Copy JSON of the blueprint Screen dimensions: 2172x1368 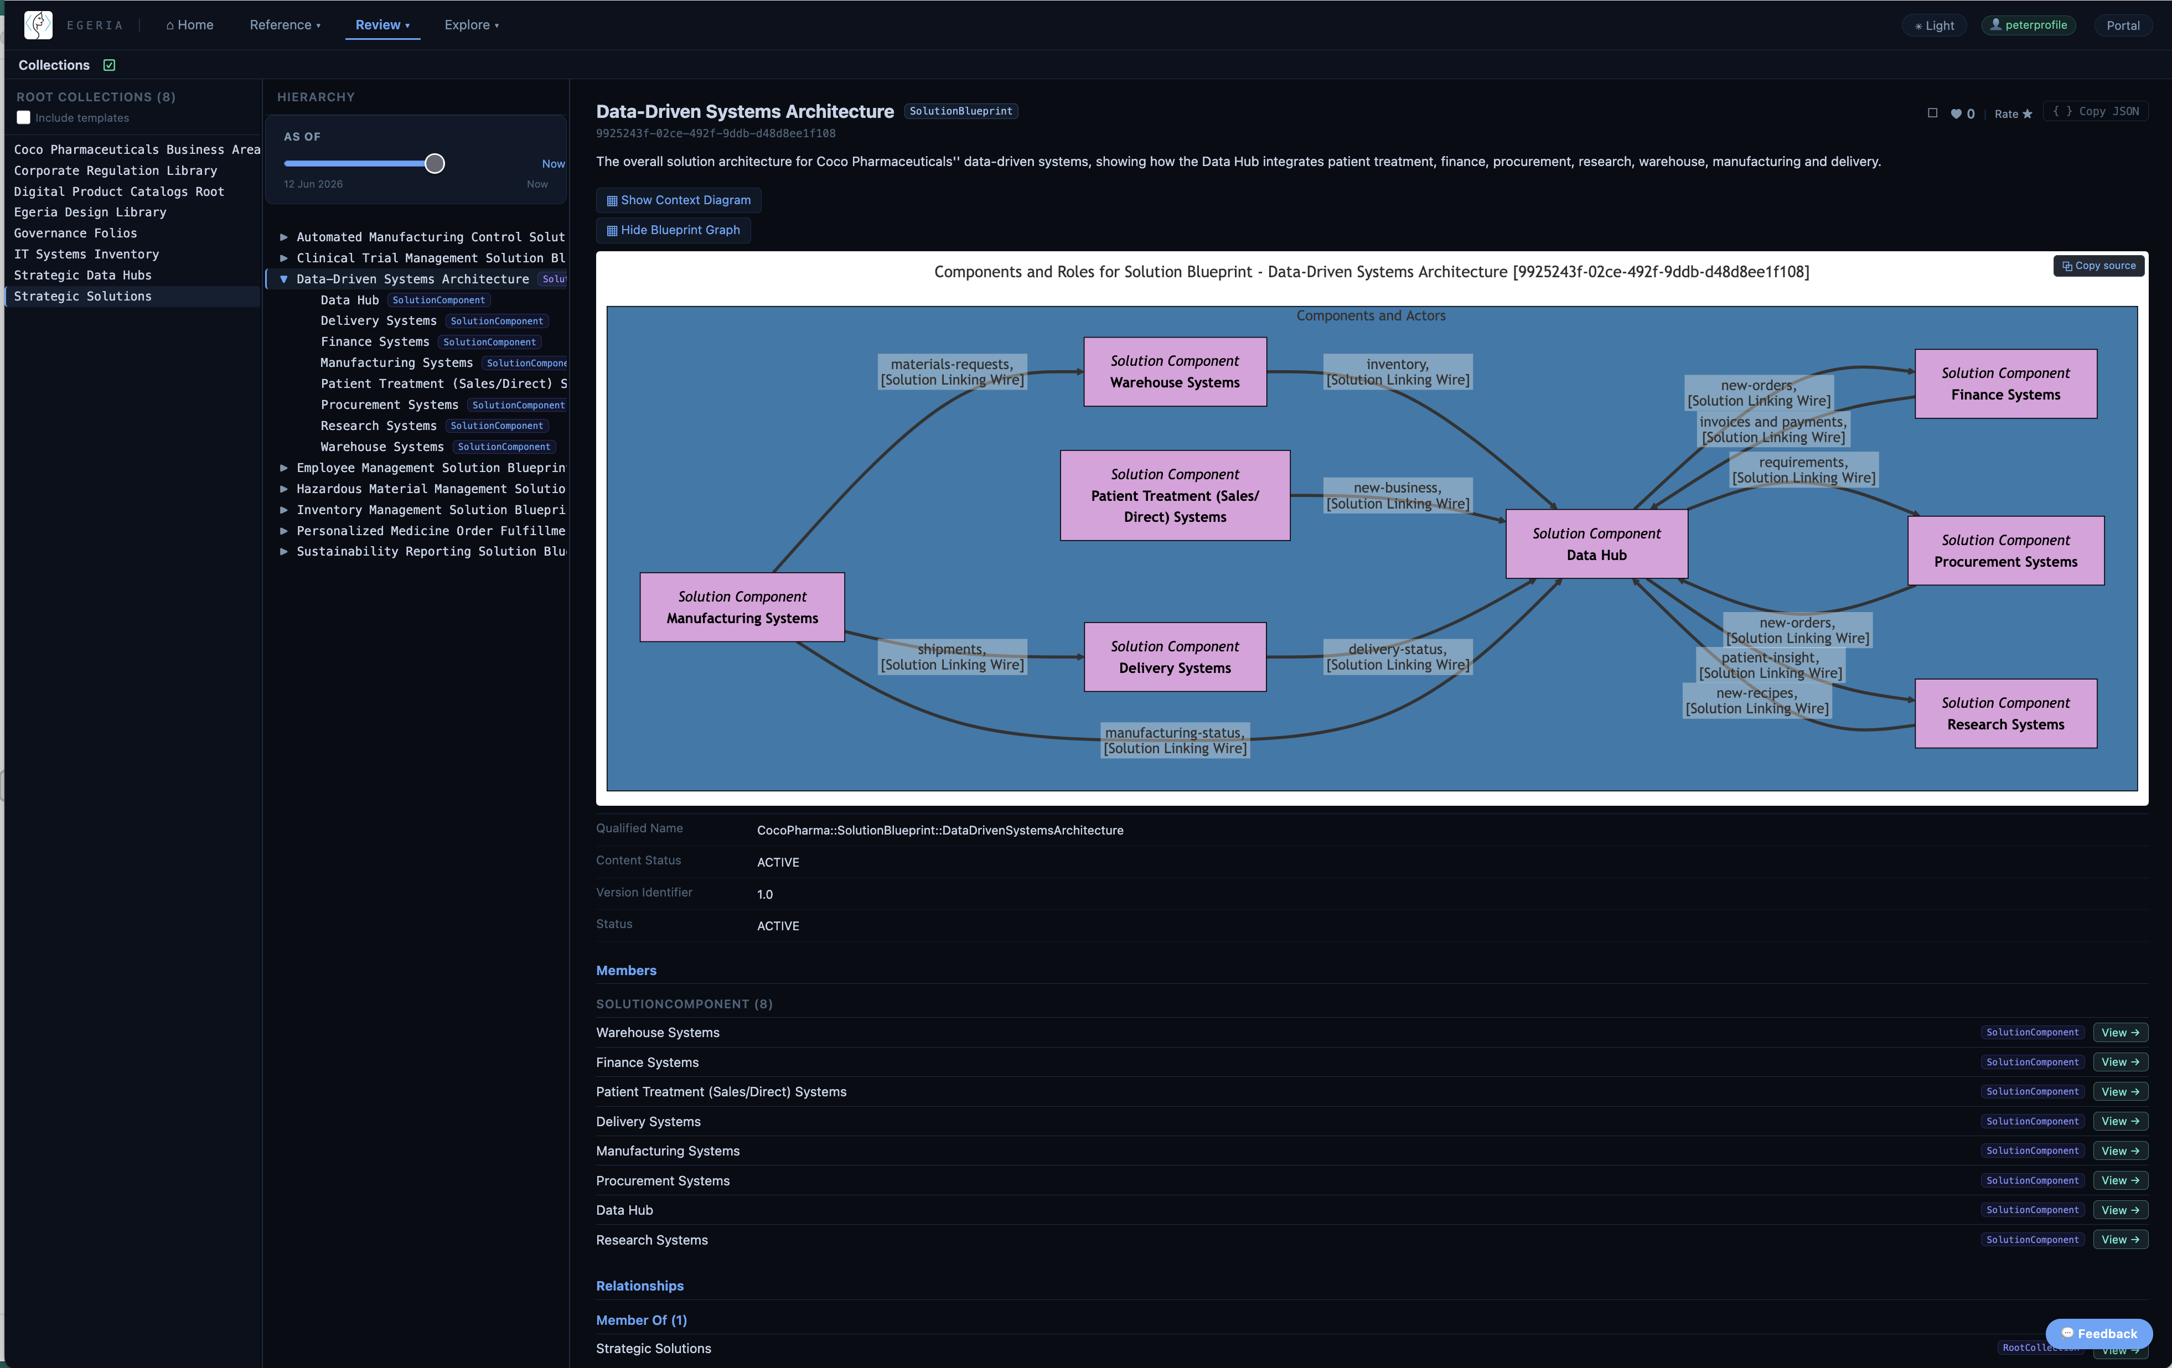click(x=2095, y=112)
